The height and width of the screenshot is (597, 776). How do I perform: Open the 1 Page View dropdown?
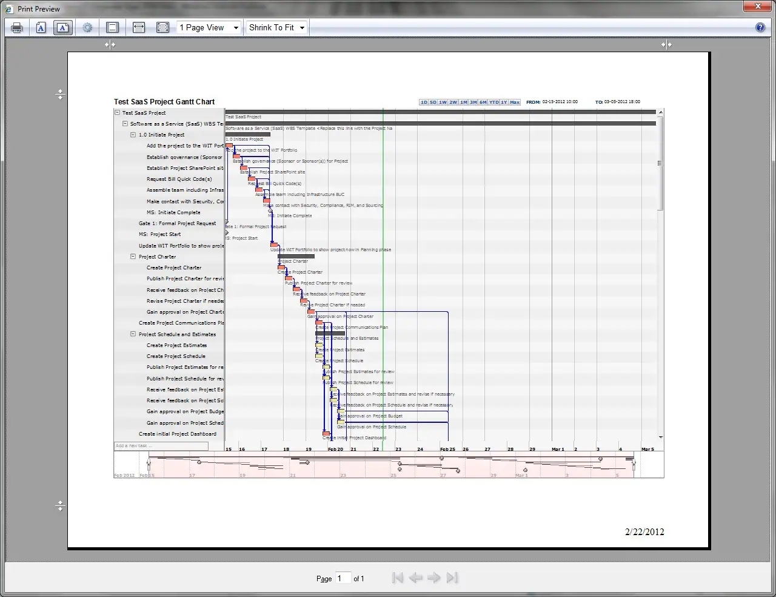[x=209, y=28]
